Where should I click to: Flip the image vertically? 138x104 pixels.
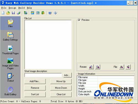coord(128,67)
